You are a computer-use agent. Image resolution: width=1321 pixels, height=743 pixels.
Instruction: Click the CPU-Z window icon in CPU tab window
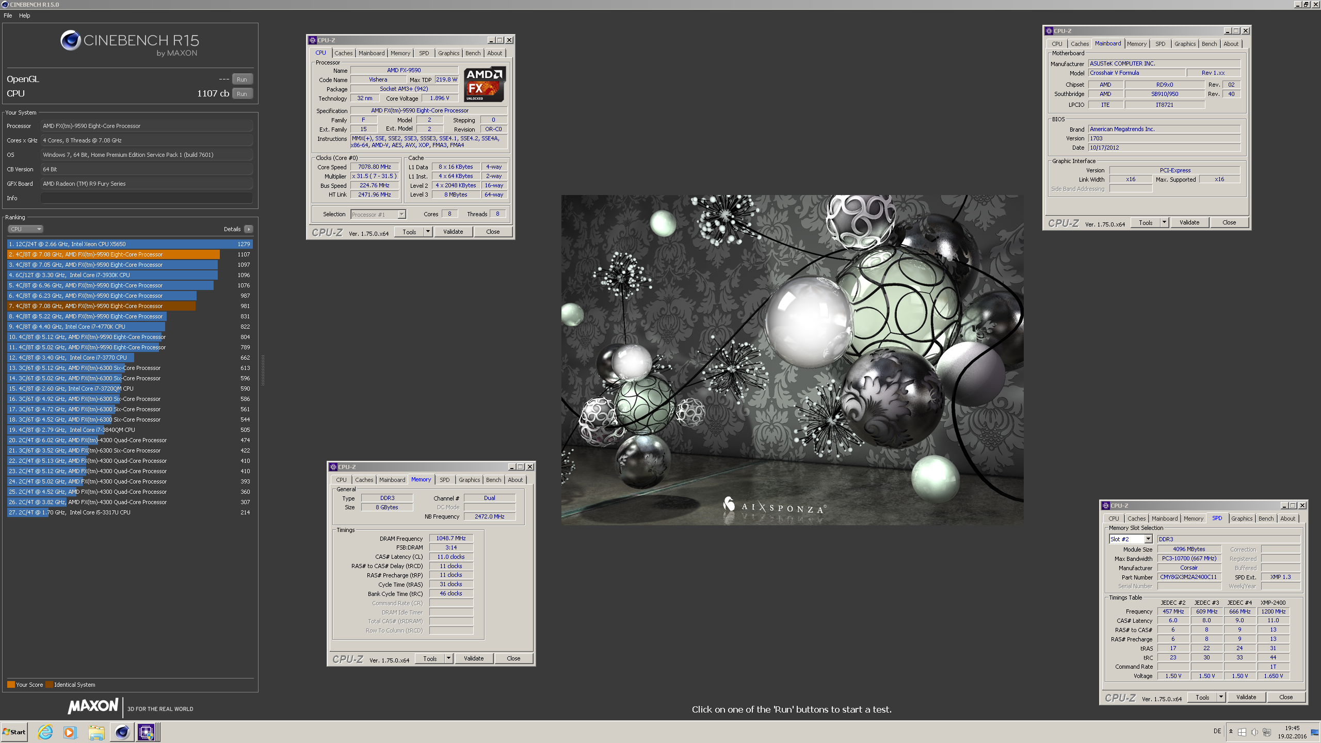click(313, 40)
